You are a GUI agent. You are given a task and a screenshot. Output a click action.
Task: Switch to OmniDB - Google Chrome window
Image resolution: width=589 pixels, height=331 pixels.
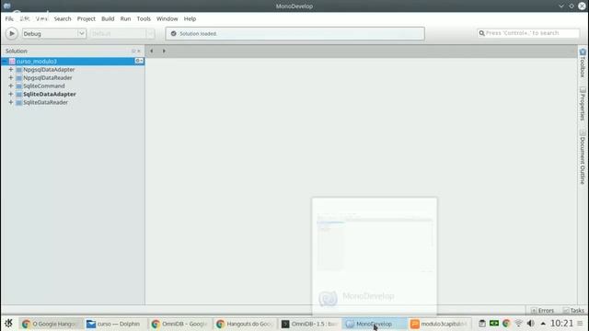pyautogui.click(x=180, y=324)
